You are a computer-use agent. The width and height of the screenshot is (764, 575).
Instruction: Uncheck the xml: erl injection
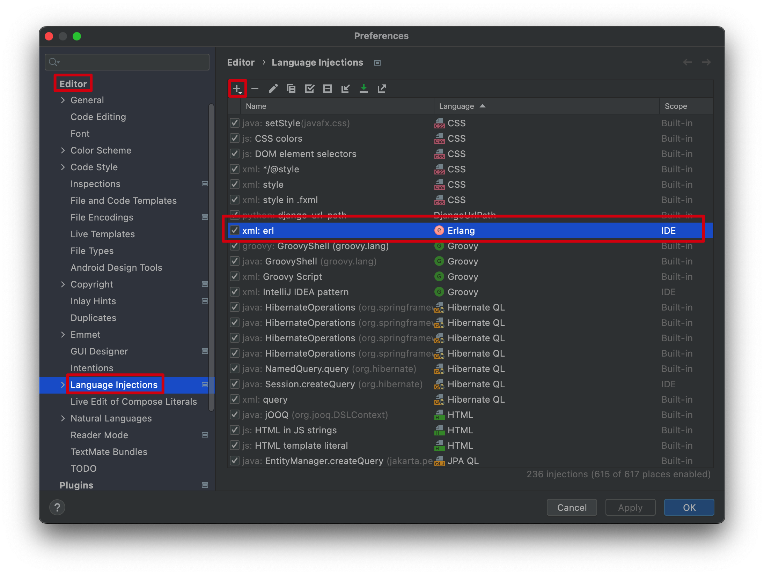pyautogui.click(x=234, y=230)
